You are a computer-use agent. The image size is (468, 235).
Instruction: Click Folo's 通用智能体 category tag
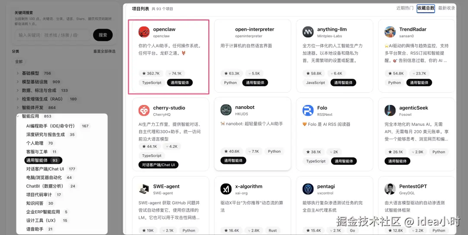point(344,161)
